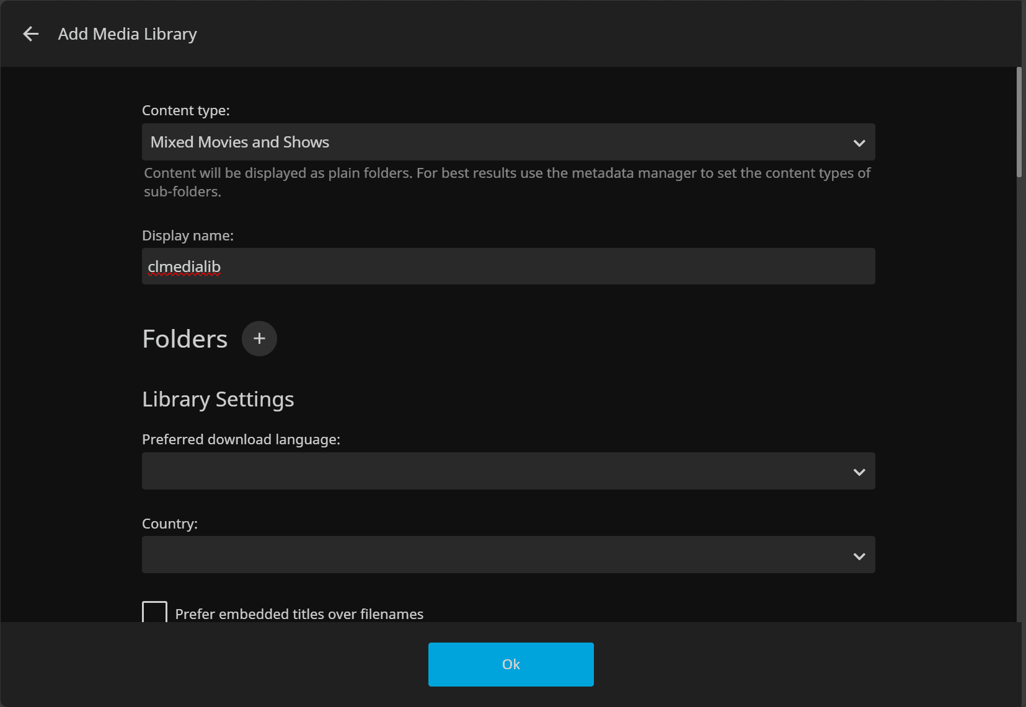
Task: Click the Folders heading text
Action: pos(185,339)
